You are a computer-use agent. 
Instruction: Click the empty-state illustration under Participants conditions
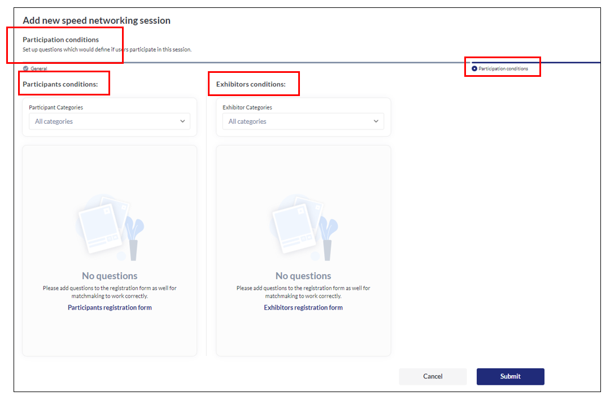(110, 227)
